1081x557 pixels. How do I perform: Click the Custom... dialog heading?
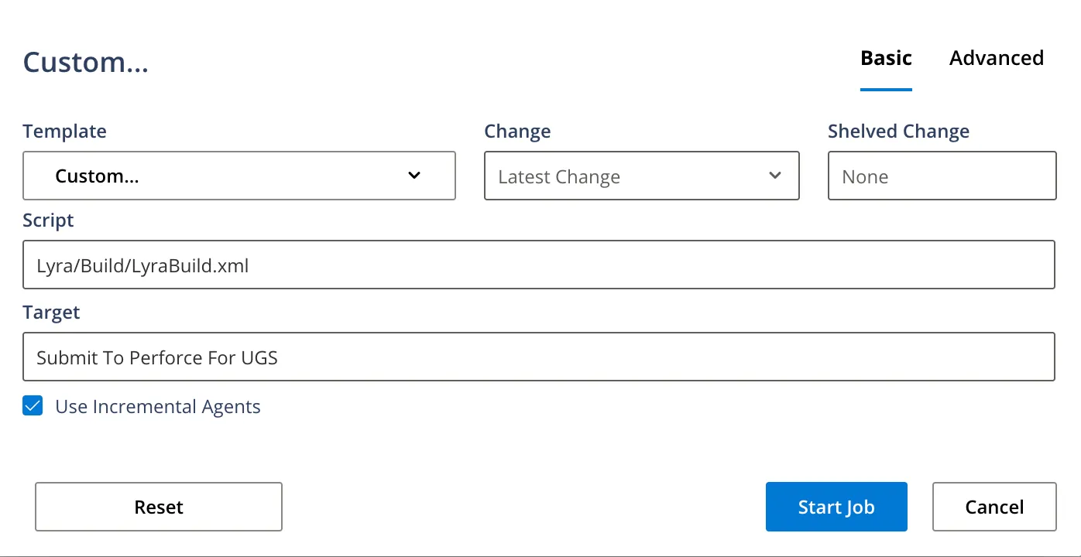tap(85, 63)
